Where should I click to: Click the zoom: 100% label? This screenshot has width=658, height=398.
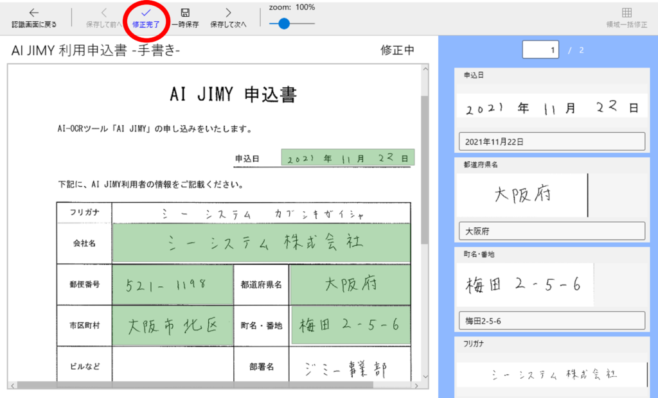click(x=292, y=7)
